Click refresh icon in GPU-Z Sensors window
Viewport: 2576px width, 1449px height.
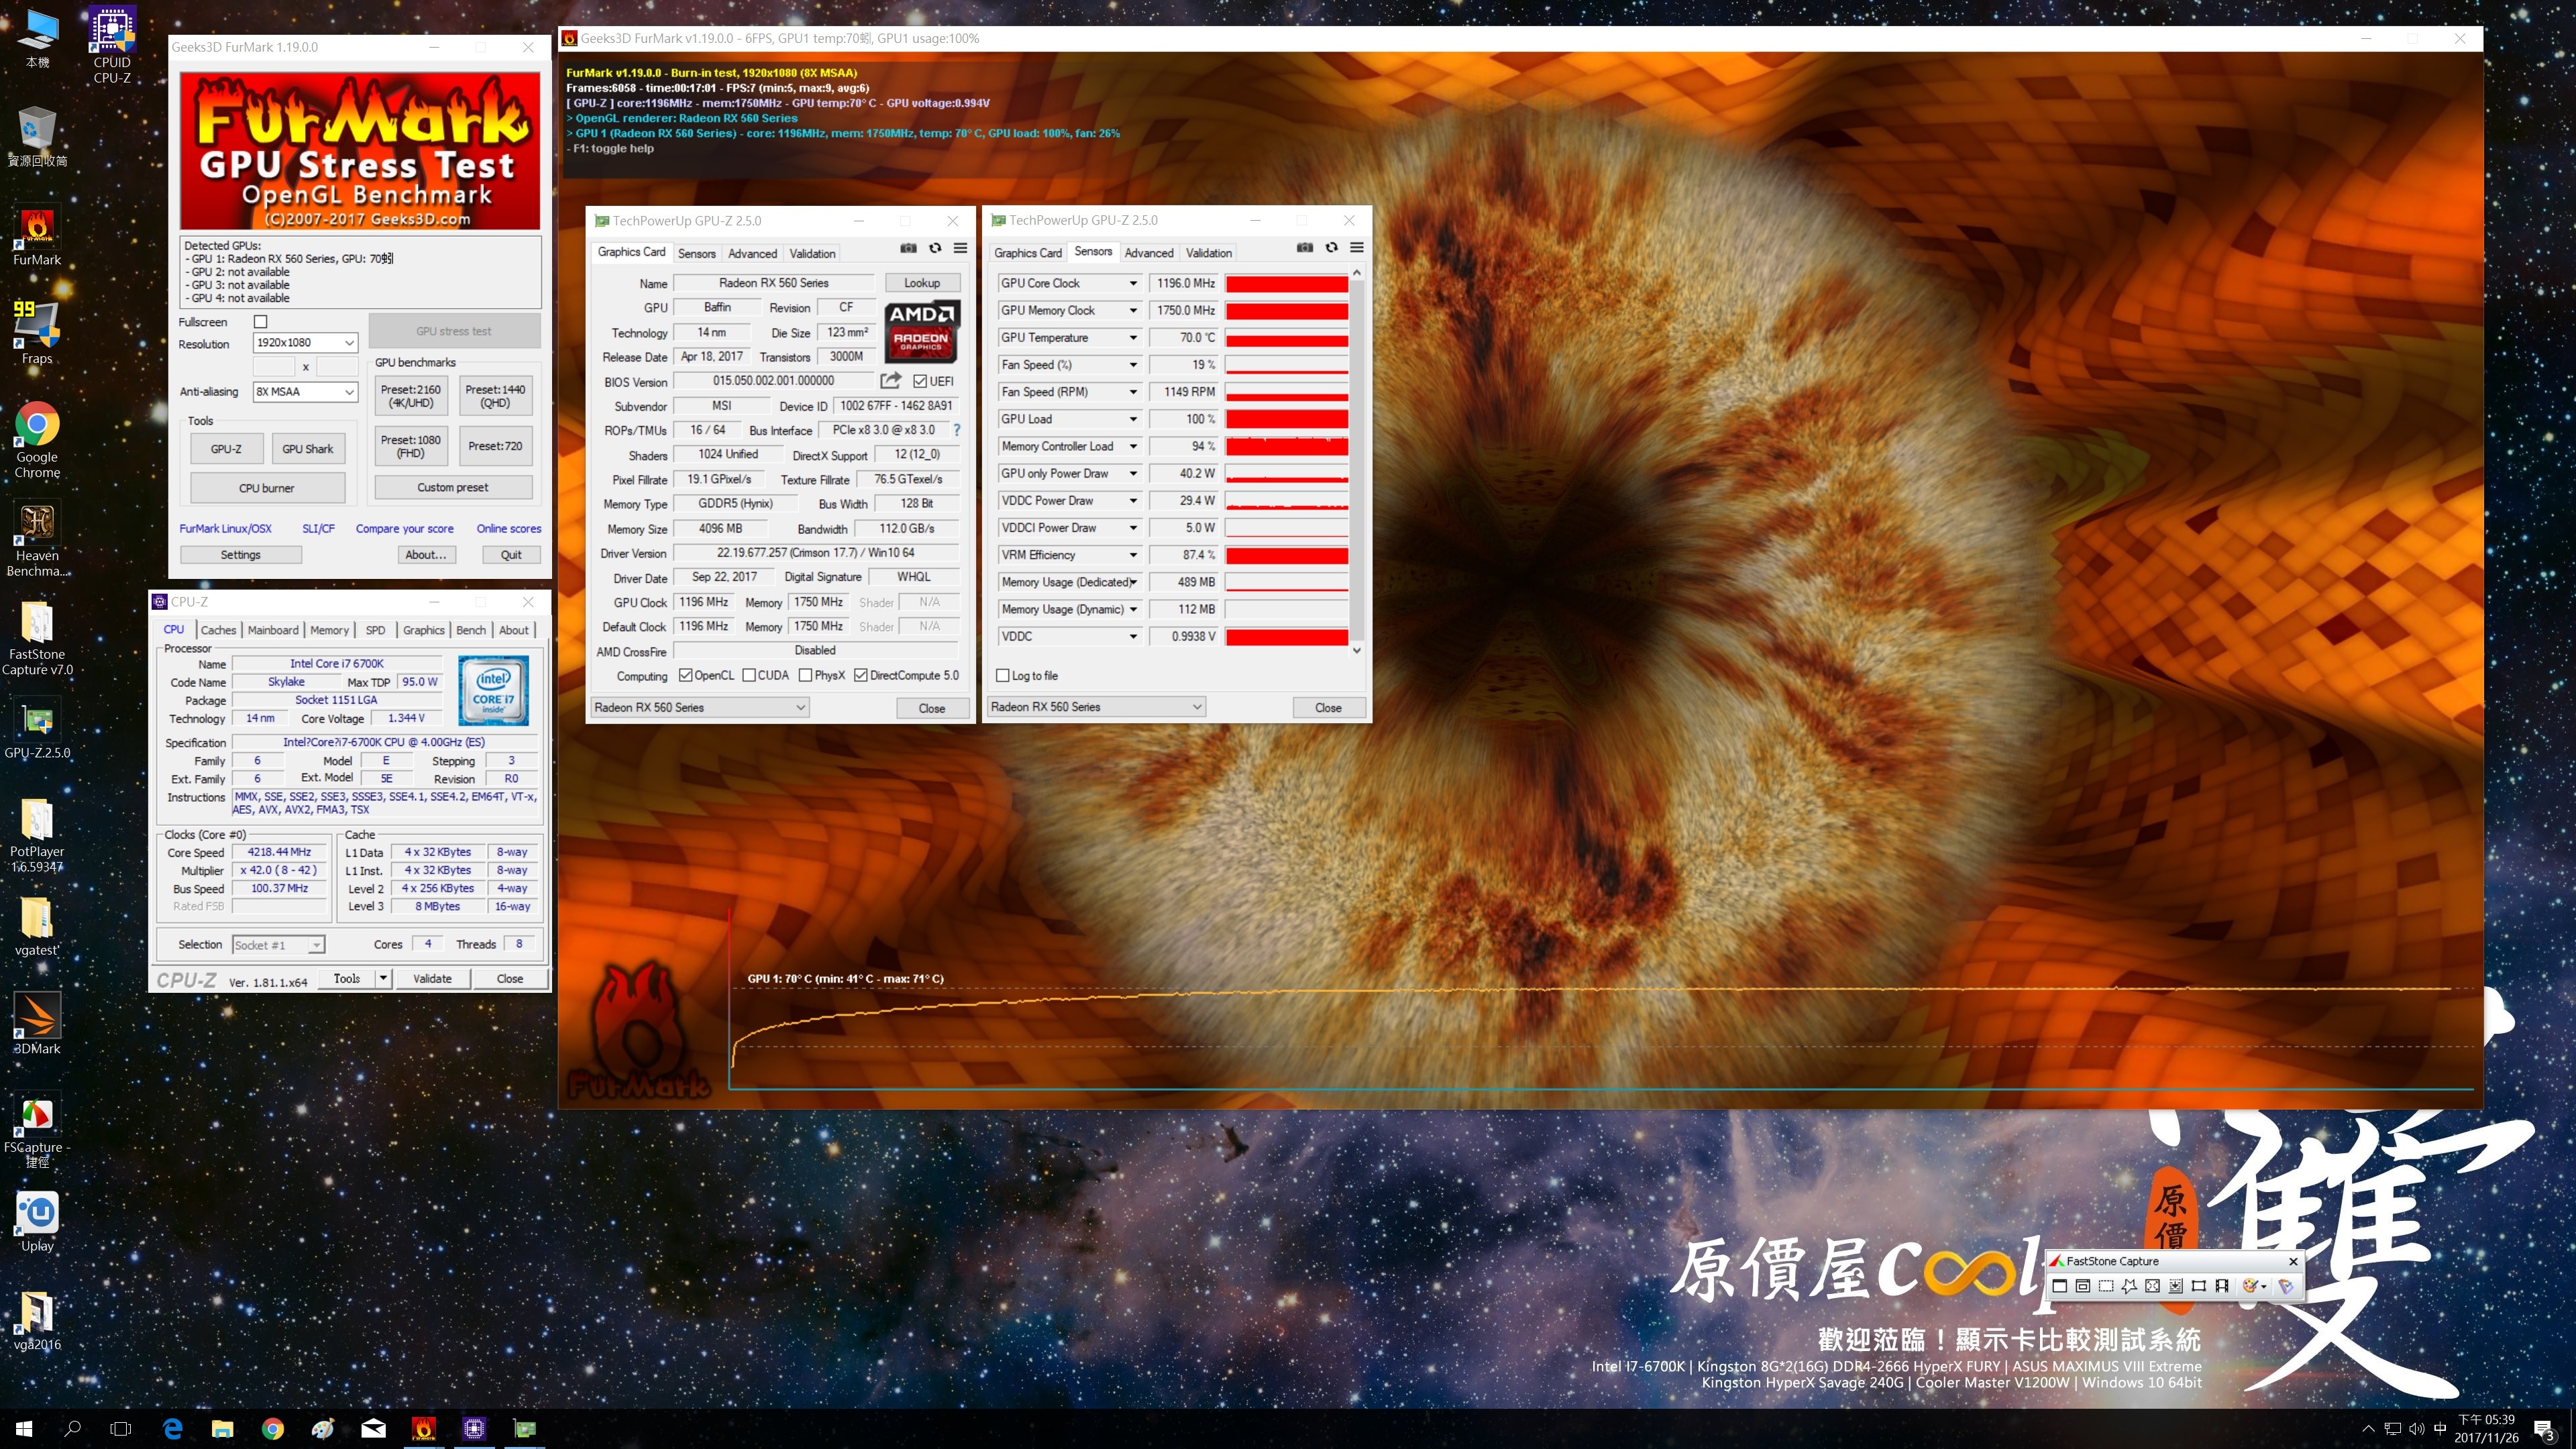pyautogui.click(x=1332, y=247)
